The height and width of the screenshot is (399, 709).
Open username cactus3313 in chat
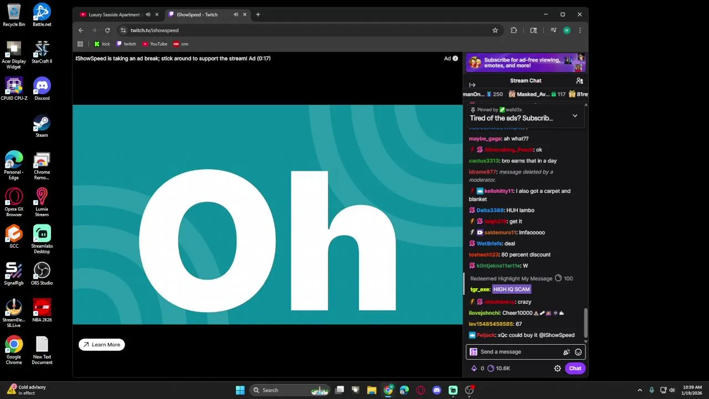(x=484, y=161)
